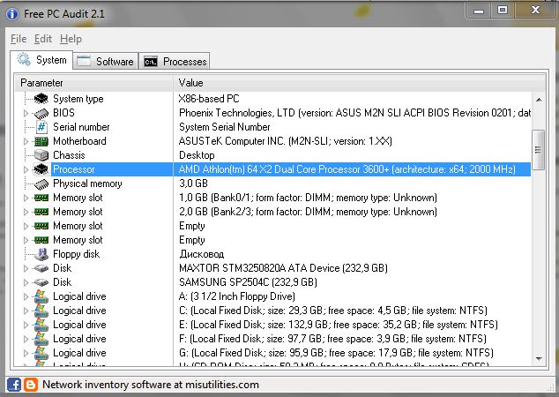Image resolution: width=559 pixels, height=397 pixels.
Task: Click the Parameter column header
Action: 94,83
